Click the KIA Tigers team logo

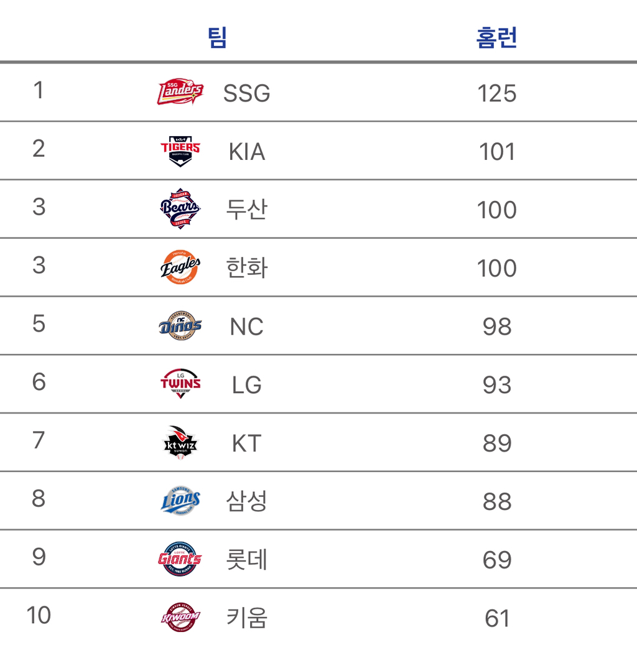click(180, 151)
